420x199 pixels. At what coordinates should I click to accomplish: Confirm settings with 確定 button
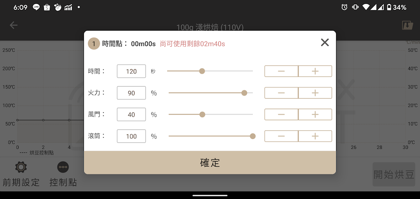click(210, 162)
